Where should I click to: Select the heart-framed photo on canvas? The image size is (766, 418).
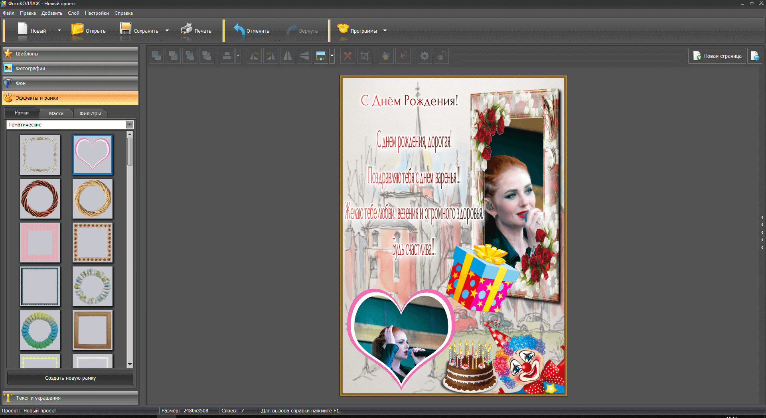400,338
